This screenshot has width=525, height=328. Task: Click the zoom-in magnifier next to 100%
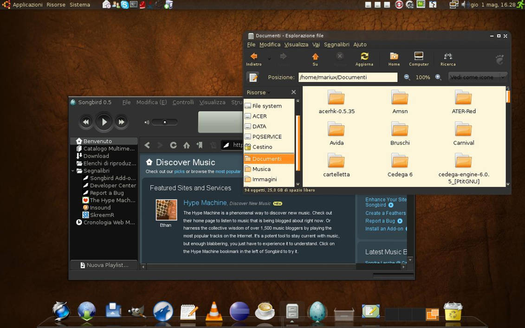click(438, 77)
